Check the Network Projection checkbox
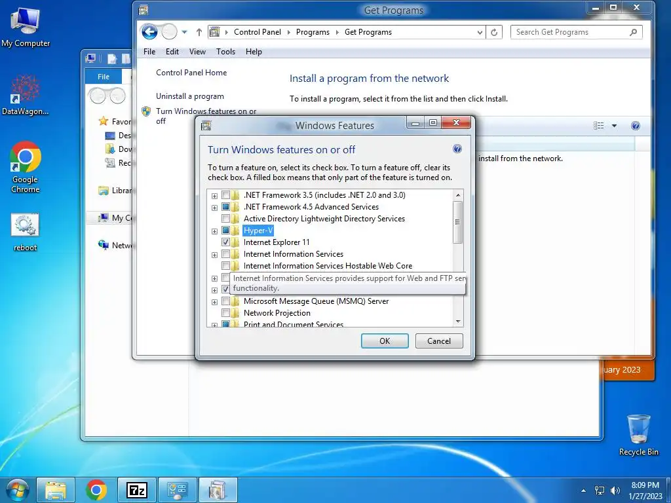Screen dimensions: 671x503 coord(225,312)
